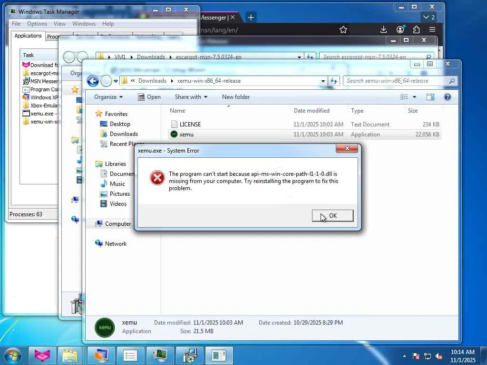This screenshot has height=365, width=487.
Task: Switch to Task Manager's Applications tab
Action: click(28, 36)
